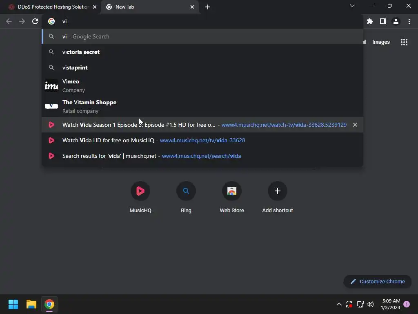Open Chrome three-dot menu
Screen dimensions: 418x314
tap(409, 21)
